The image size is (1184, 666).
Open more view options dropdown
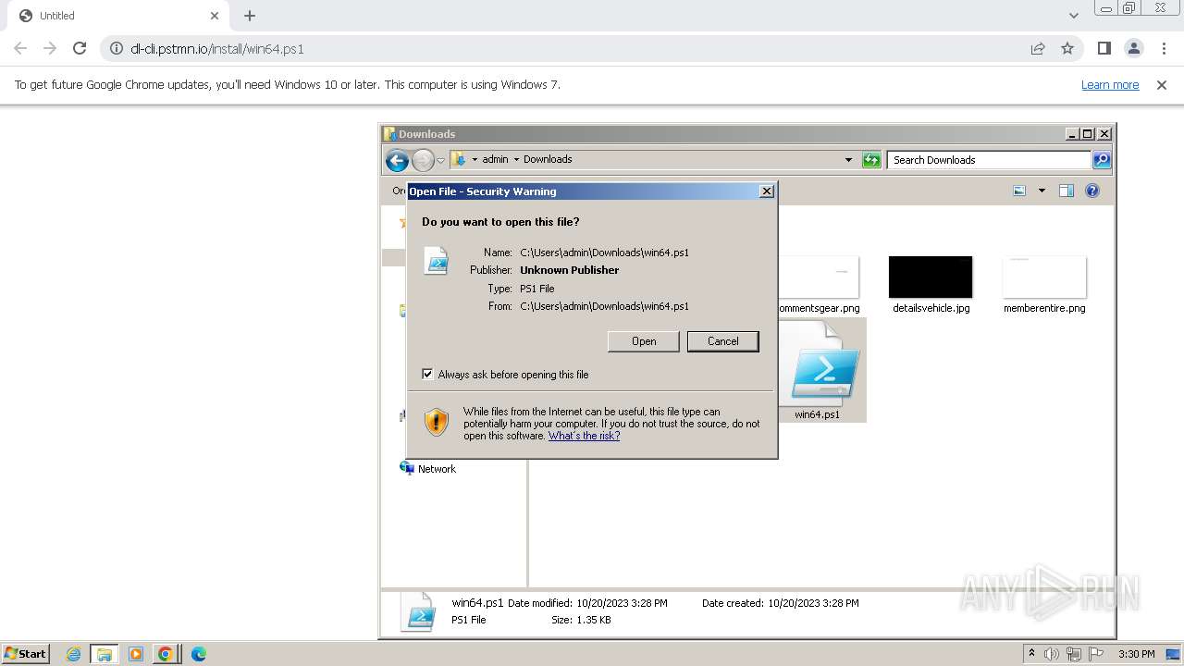coord(1042,191)
